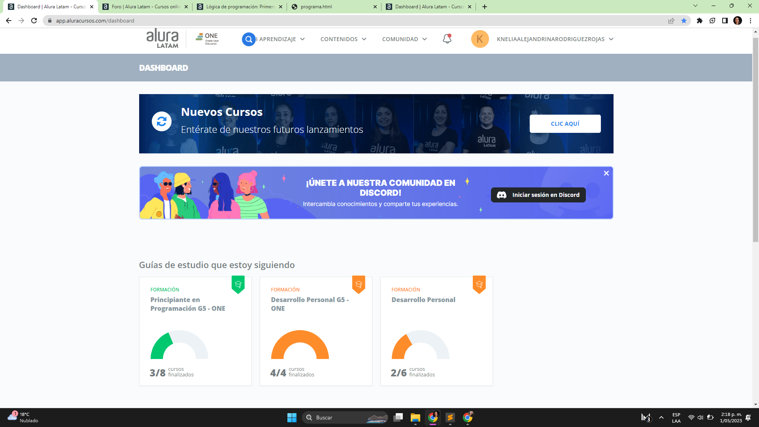Viewport: 759px width, 427px height.
Task: Click the orange badge on Desarrollo Personal G5 card
Action: point(359,284)
